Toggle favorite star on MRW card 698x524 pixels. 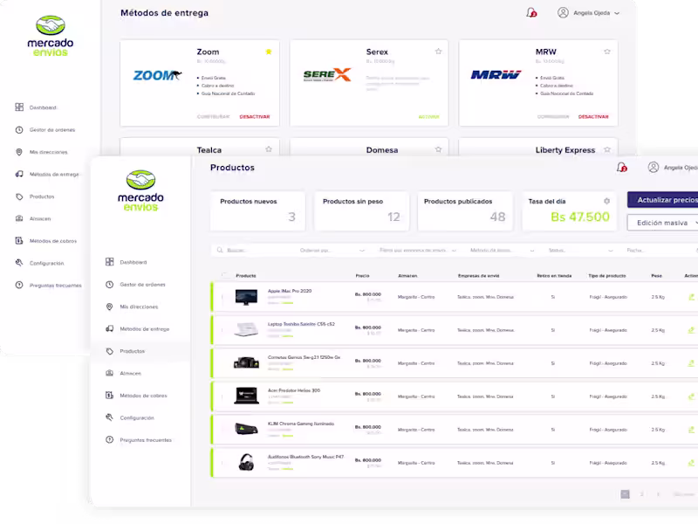point(607,52)
